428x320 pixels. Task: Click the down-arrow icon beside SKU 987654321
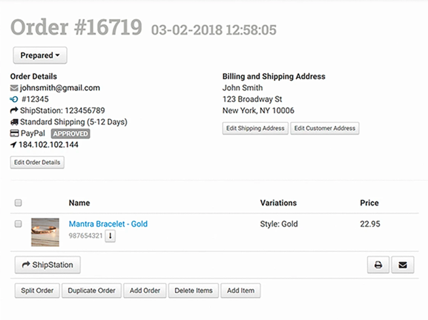pos(110,236)
